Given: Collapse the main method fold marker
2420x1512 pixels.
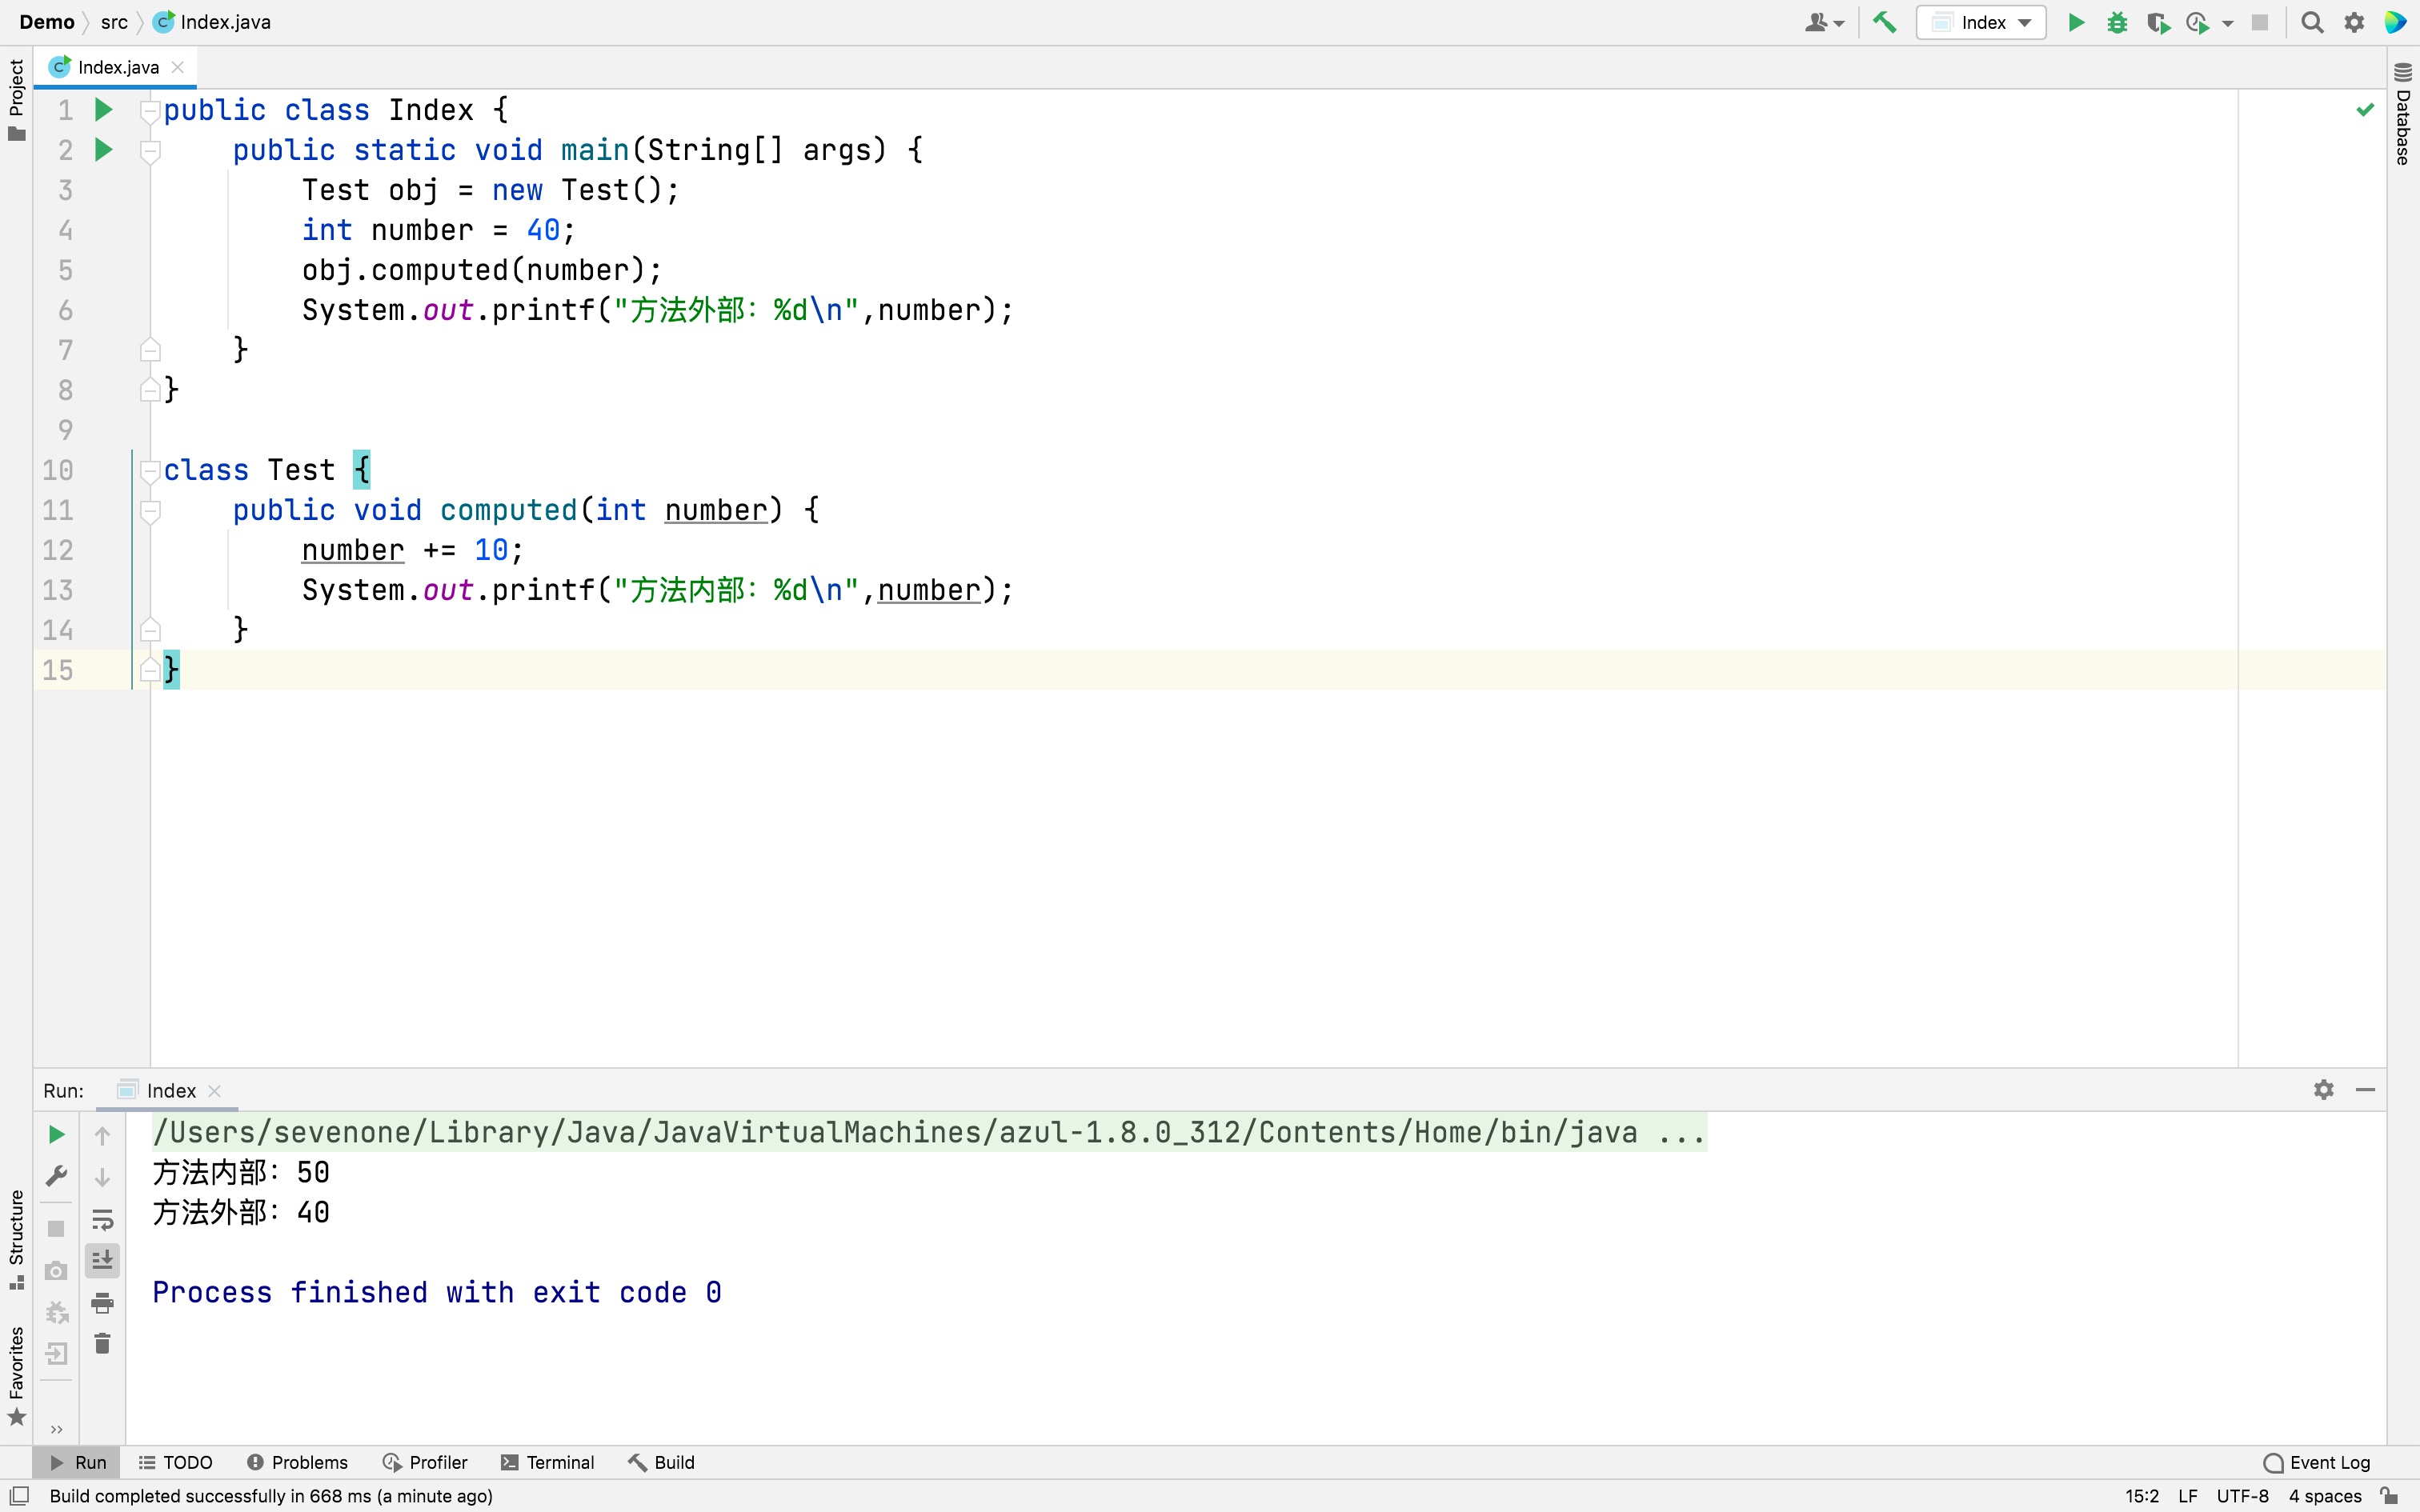Looking at the screenshot, I should click(x=151, y=151).
